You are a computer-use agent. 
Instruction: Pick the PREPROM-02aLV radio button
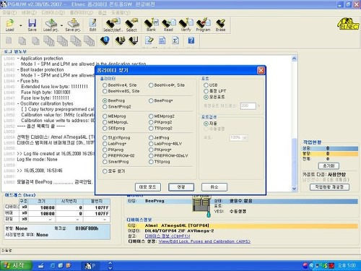point(151,155)
